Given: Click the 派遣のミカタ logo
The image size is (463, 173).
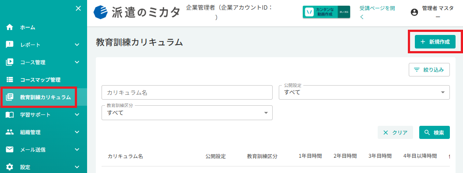Looking at the screenshot, I should point(137,12).
